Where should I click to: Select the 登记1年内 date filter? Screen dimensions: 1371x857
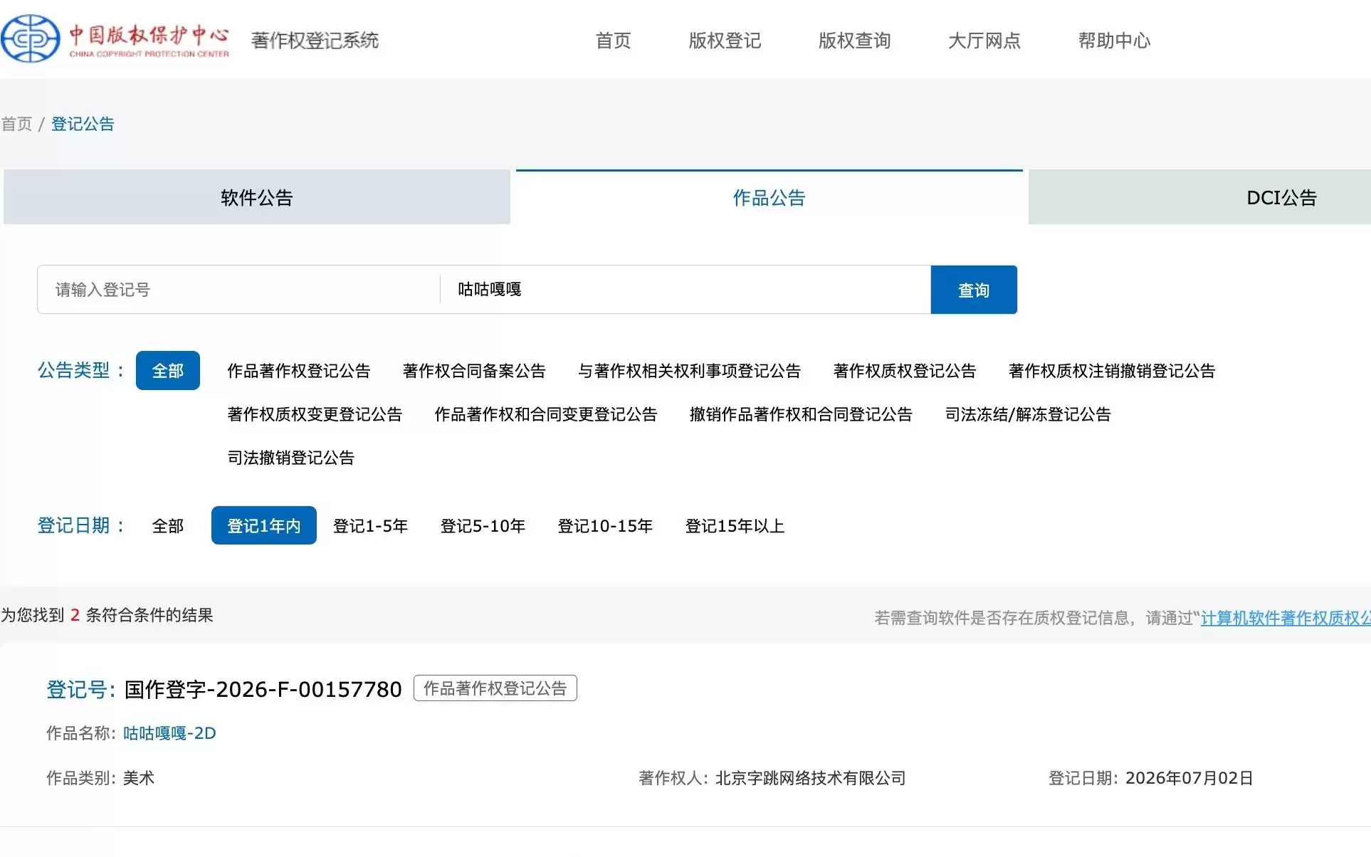[x=264, y=525]
